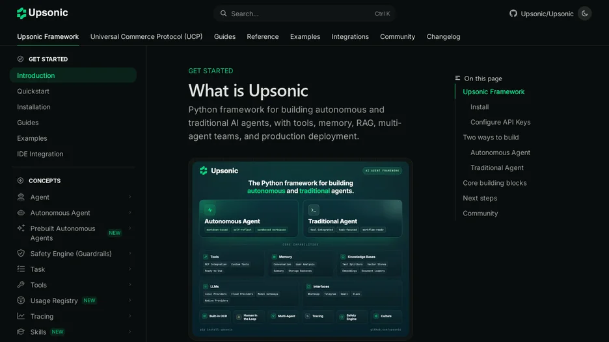Jump to Traditional Agent in page outline
This screenshot has height=342, width=609.
coord(496,167)
